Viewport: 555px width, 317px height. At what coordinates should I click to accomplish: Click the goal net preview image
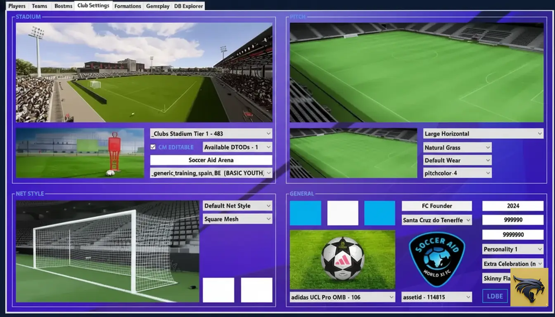[x=107, y=251]
